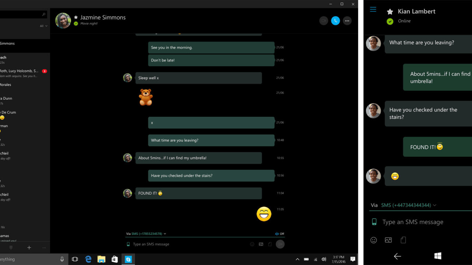472x265 pixels.
Task: Open the dial pad in the sidebar bottom bar
Action: 11,248
